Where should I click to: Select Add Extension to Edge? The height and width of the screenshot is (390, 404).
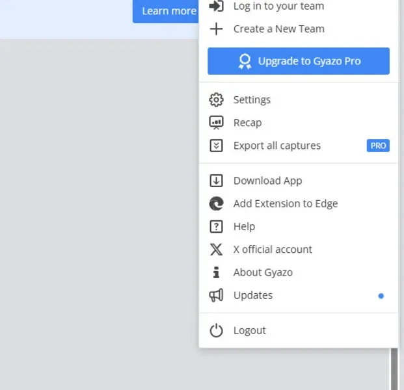click(299, 203)
